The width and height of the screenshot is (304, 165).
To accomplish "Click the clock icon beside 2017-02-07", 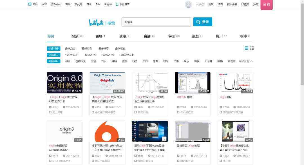I will (234, 156).
